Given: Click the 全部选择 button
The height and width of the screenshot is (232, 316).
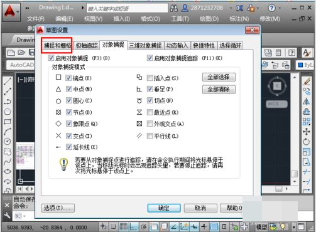Looking at the screenshot, I should (219, 77).
